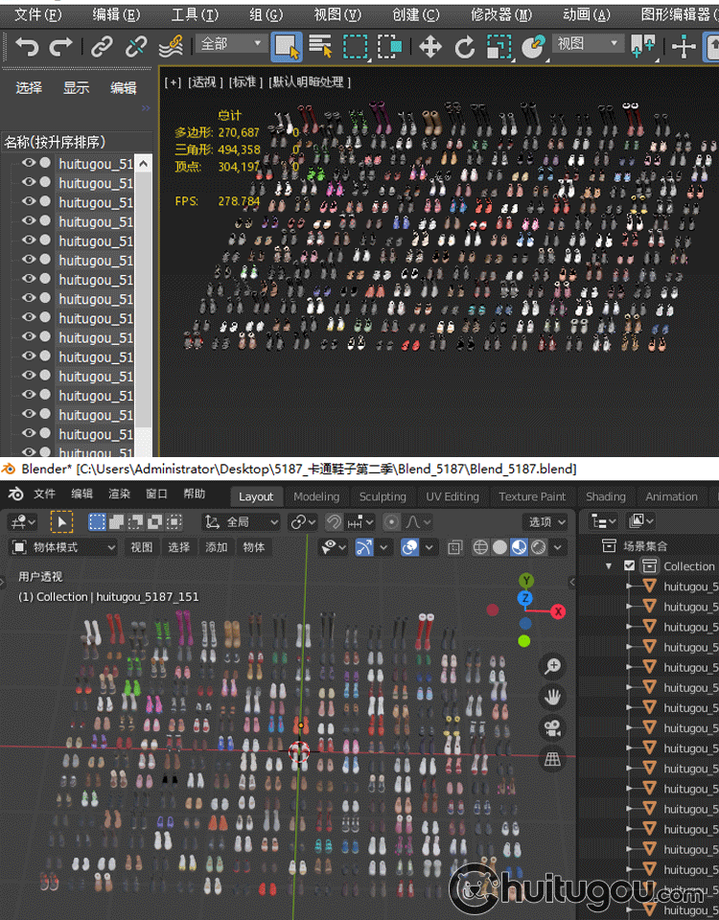The height and width of the screenshot is (920, 719).
Task: Click the scene explorer scrollbar up arrow
Action: pos(144,164)
